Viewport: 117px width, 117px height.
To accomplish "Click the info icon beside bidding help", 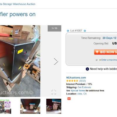I will pos(87,69).
